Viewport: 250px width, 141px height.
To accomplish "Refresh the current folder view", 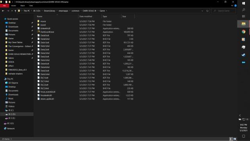I will (207, 11).
